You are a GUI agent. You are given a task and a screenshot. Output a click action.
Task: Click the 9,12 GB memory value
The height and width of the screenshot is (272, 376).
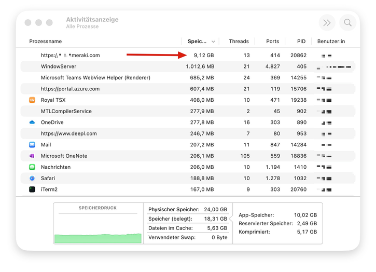coord(204,55)
